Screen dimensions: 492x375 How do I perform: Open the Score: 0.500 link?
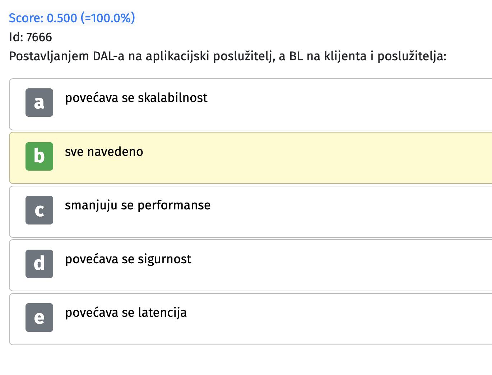[x=72, y=18]
